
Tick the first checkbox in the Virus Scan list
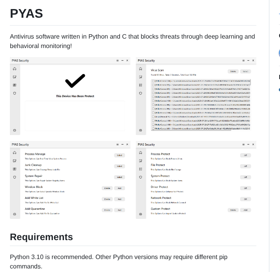coord(153,81)
